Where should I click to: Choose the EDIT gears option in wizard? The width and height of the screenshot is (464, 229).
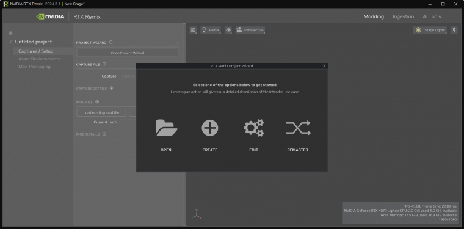pos(253,135)
